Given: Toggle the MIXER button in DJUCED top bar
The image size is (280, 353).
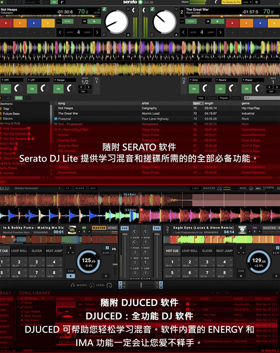Looking at the screenshot, I should point(79,188).
